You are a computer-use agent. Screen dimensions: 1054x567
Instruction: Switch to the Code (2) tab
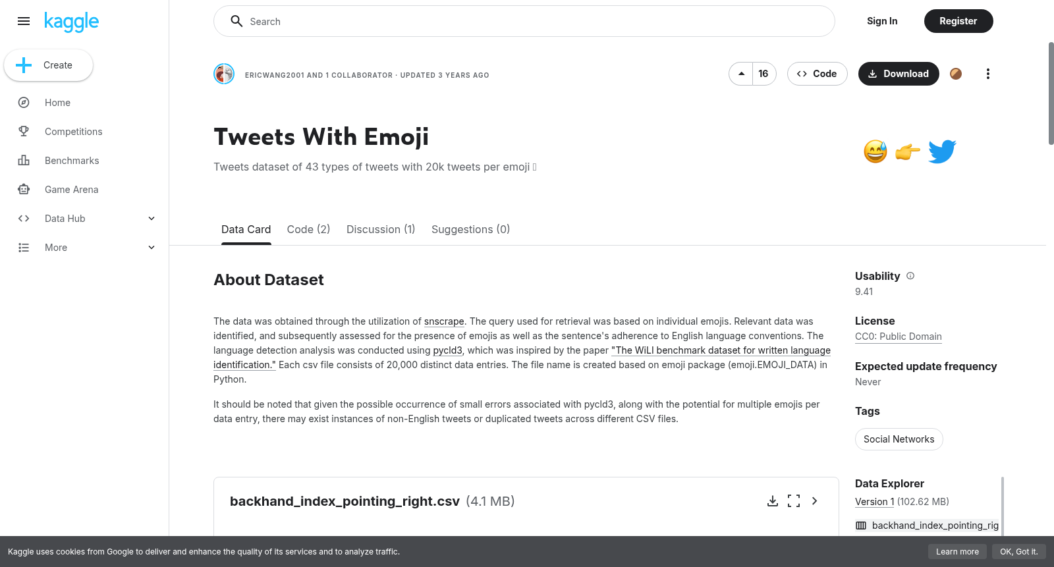[308, 229]
